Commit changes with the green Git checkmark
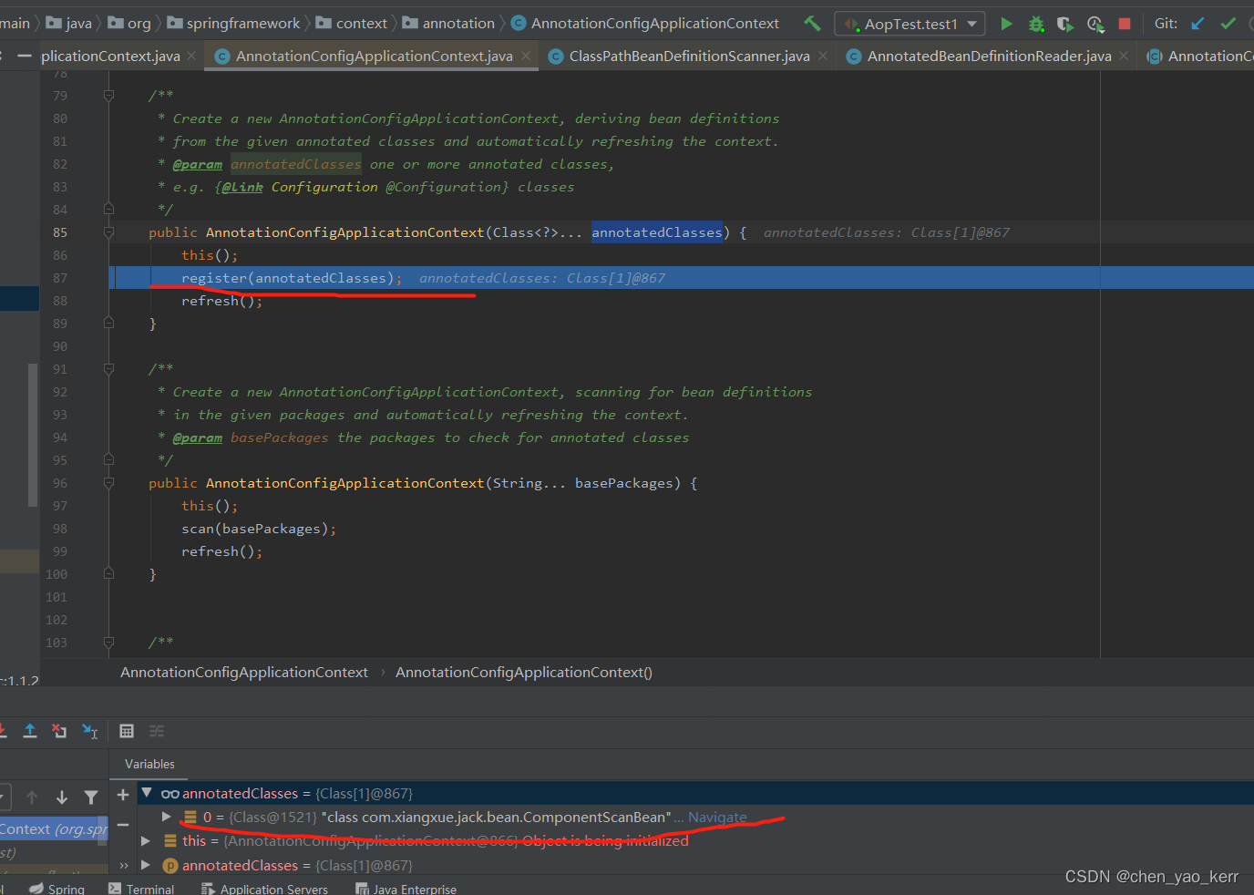Screen dimensions: 1254x895 (x=1228, y=24)
